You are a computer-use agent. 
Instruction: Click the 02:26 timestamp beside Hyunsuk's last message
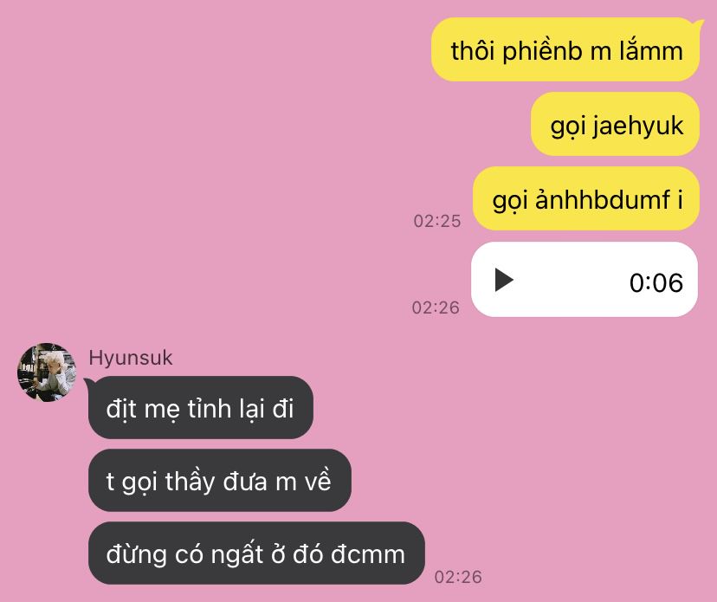(x=458, y=577)
